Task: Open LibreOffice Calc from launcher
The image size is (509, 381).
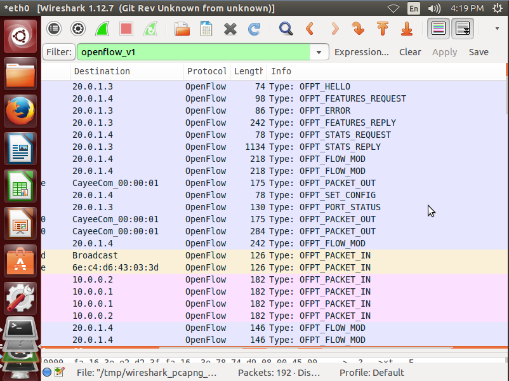Action: (x=20, y=186)
